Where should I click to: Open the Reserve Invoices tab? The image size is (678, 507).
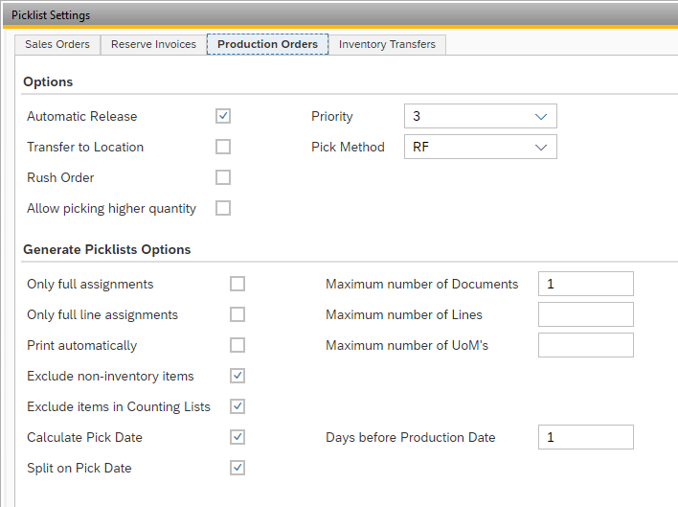click(x=153, y=44)
